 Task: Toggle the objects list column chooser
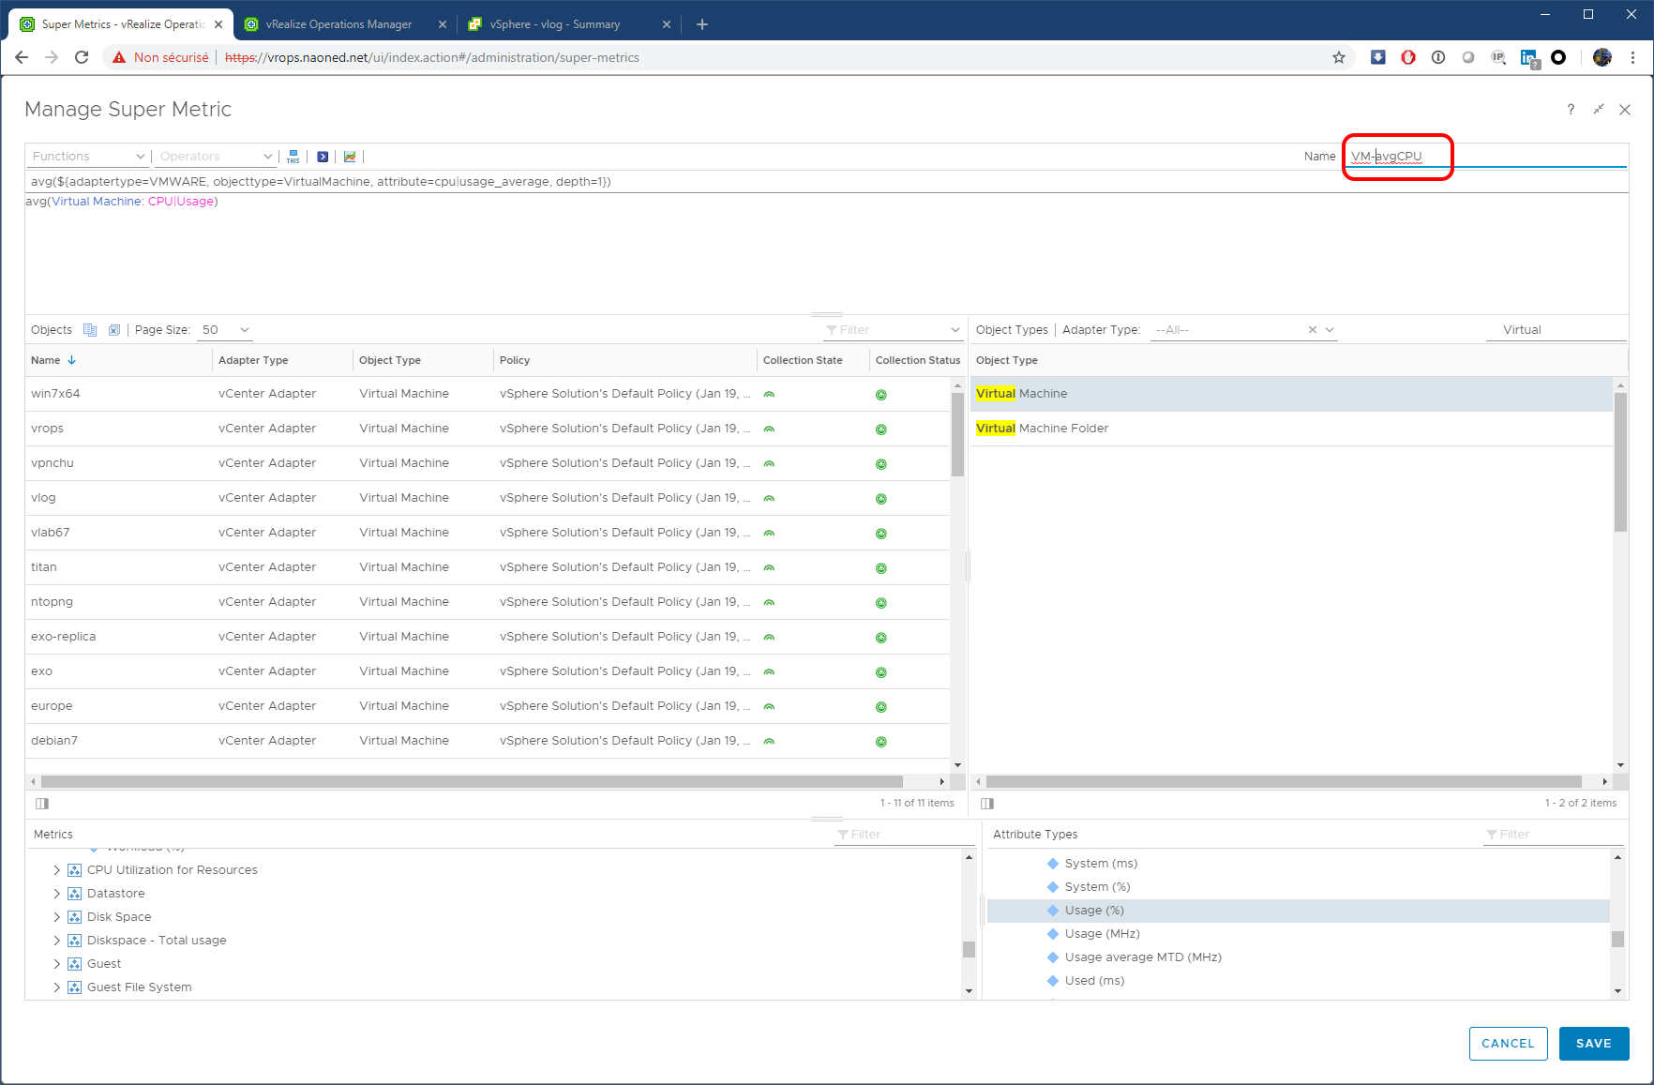[42, 804]
